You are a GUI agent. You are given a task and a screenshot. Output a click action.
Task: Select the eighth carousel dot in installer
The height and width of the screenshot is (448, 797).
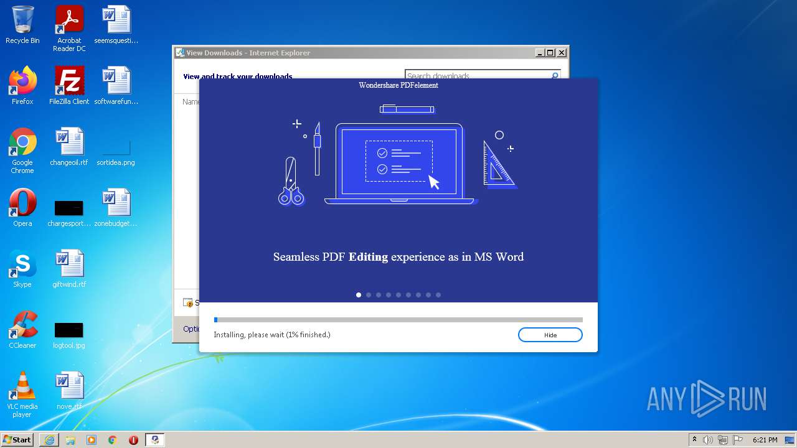coord(428,295)
